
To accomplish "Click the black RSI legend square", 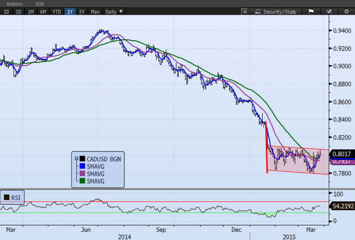I will [6, 198].
